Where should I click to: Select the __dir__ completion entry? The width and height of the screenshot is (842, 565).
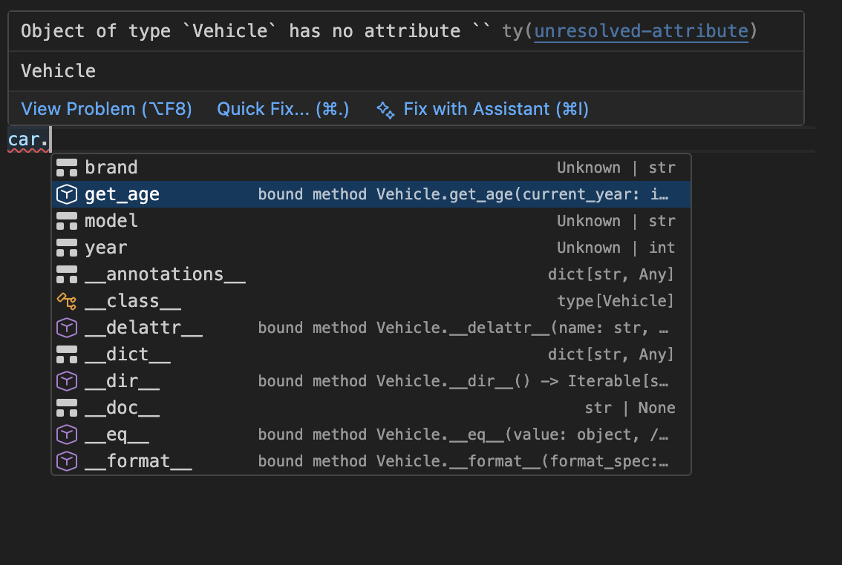[122, 380]
